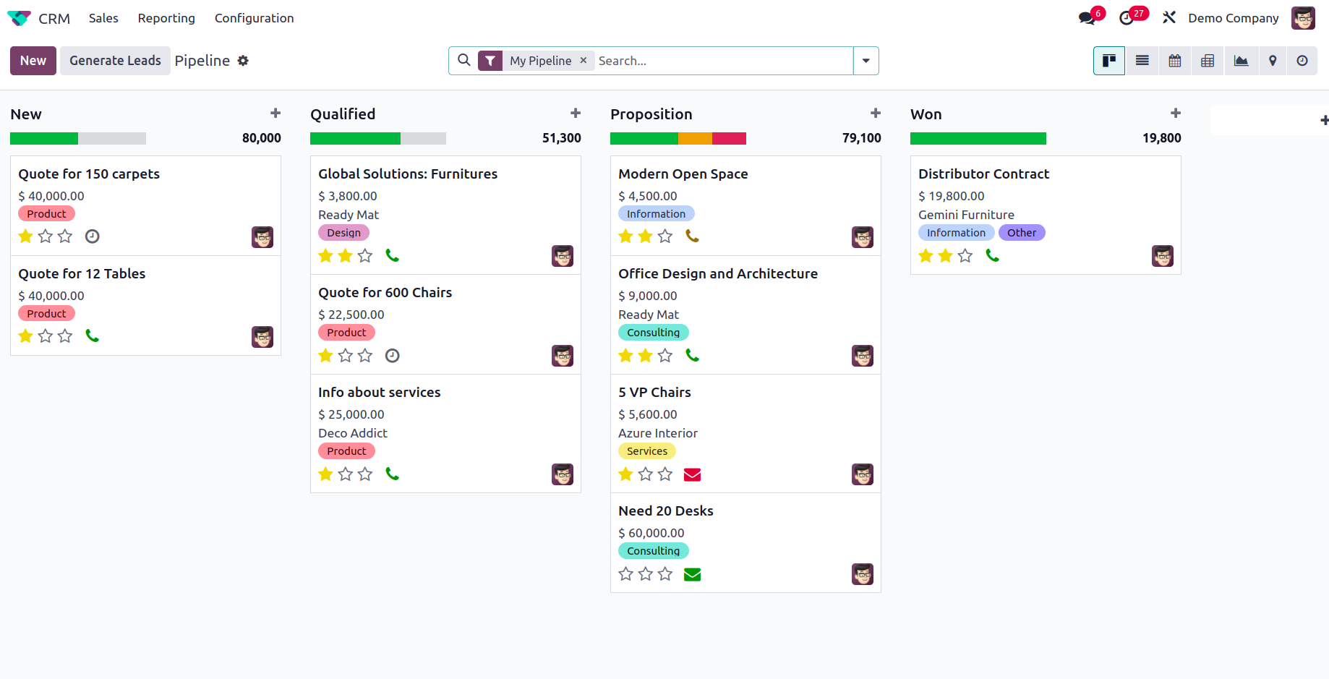
Task: Click phone icon on Quote for 12 Tables
Action: tap(92, 336)
